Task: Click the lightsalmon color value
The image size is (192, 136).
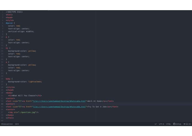Action: (x=35, y=81)
